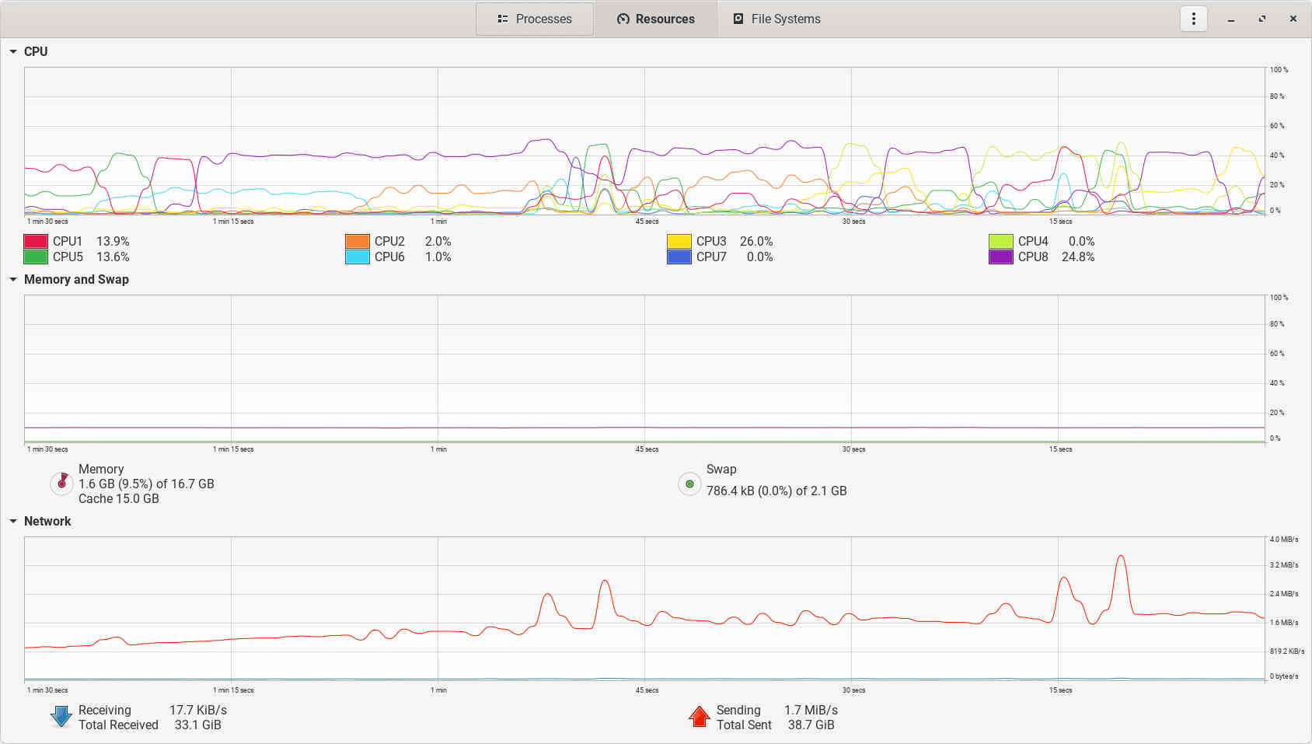
Task: Click the red Sending arrow icon
Action: point(700,717)
